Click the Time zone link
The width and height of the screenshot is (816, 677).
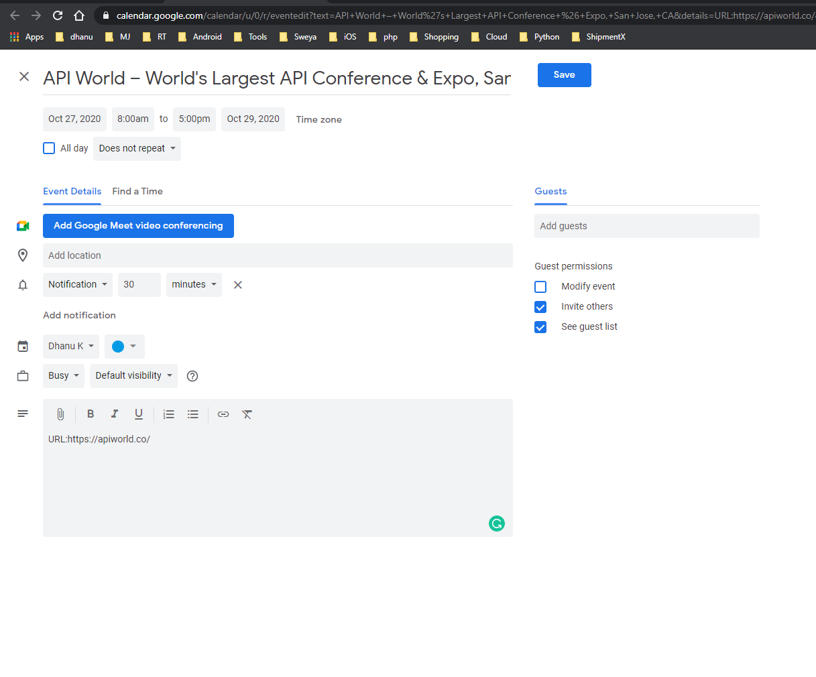coord(319,120)
